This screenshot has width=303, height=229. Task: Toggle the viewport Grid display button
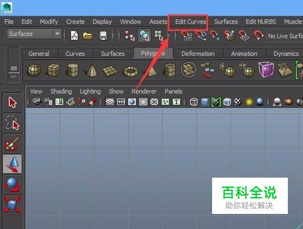click(110, 102)
